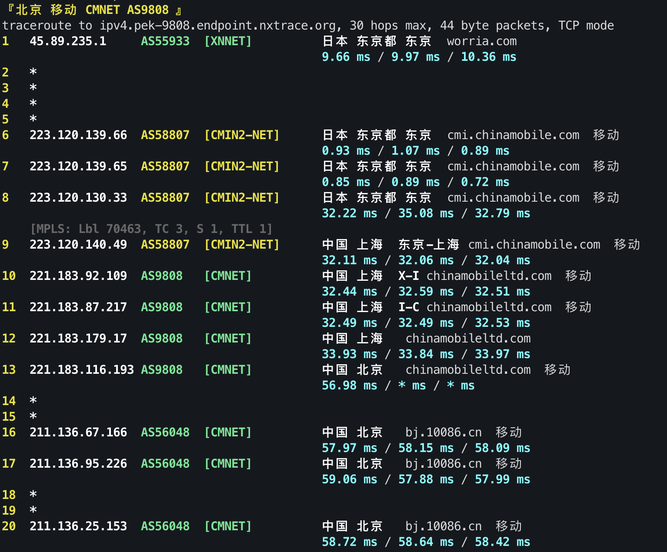667x552 pixels.
Task: Click IP 223.120.140.49 at hop 9
Action: [x=78, y=245]
